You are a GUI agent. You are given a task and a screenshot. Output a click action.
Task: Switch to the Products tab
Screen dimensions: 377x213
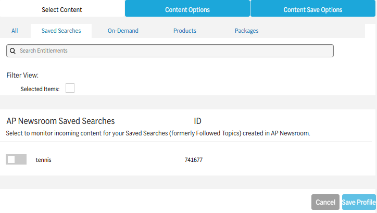coord(185,31)
